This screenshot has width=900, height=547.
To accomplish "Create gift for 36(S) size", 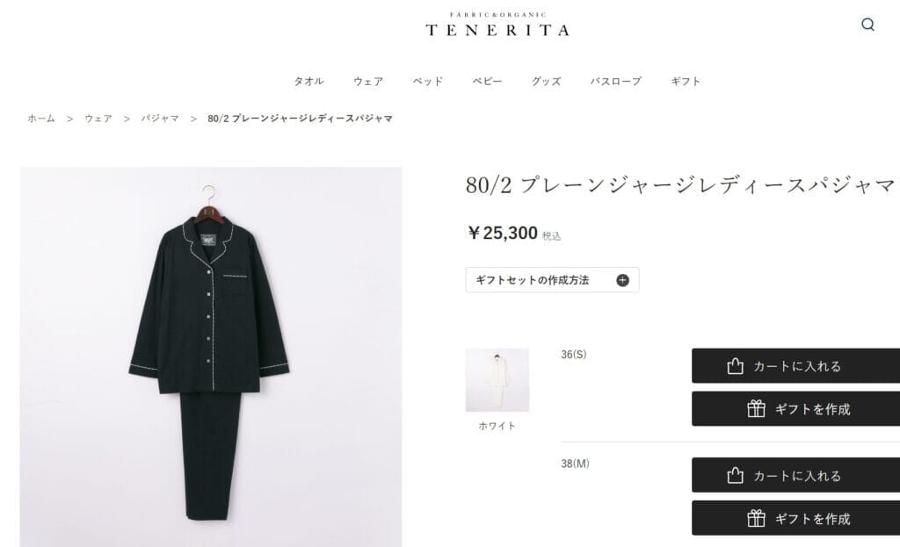I will pyautogui.click(x=795, y=409).
